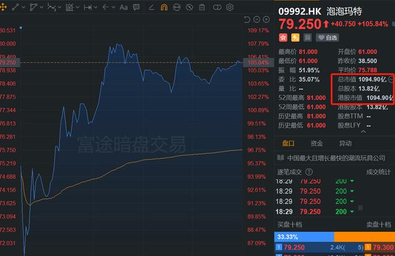Click the 昨收价 38.500 value
This screenshot has height=256, width=395.
[x=368, y=61]
